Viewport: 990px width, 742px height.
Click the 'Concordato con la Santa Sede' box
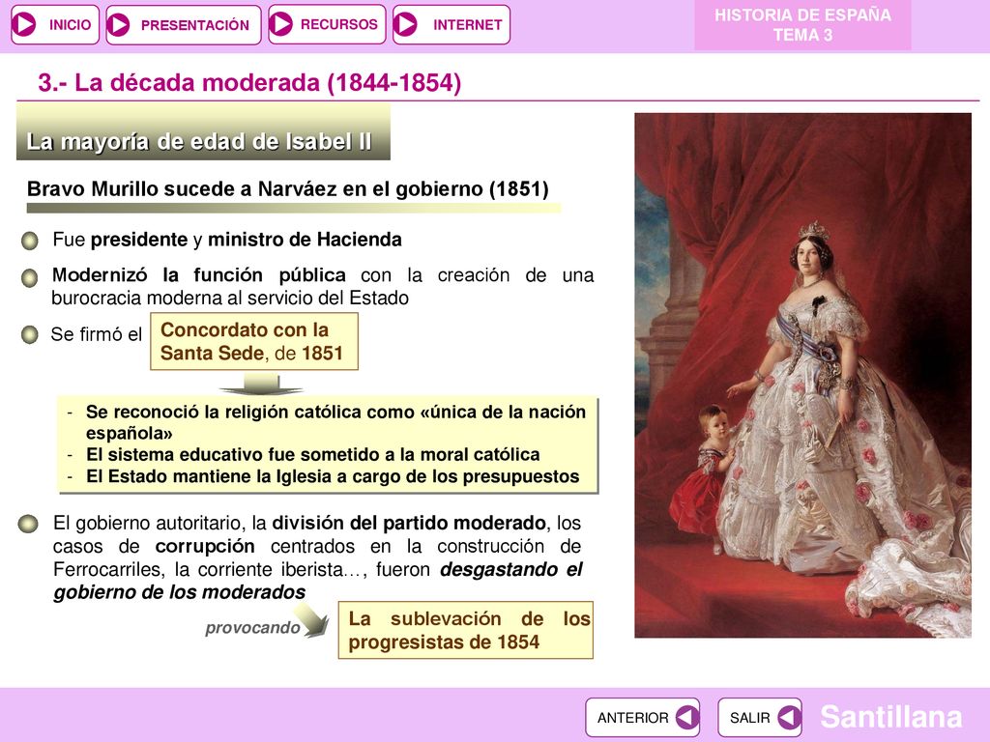click(254, 341)
